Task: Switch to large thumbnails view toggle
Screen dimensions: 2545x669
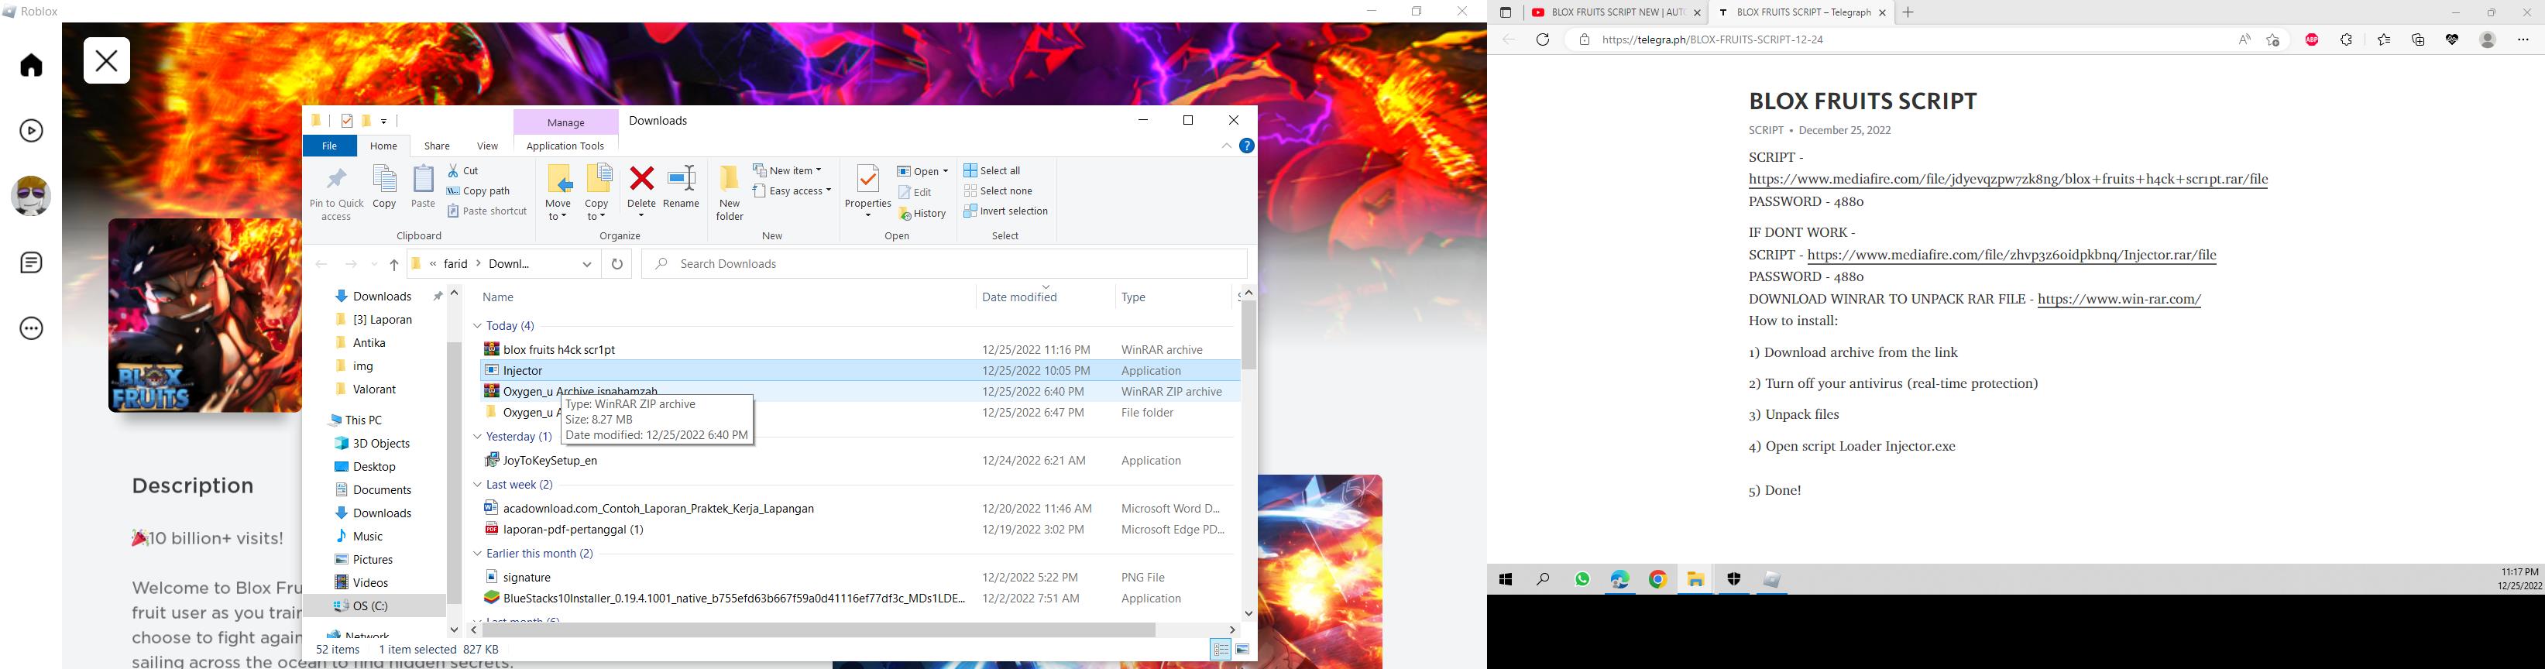Action: (x=1243, y=649)
